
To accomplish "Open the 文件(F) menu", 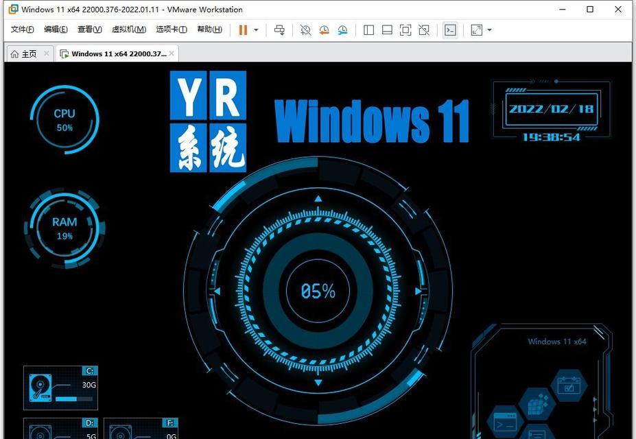I will click(23, 29).
